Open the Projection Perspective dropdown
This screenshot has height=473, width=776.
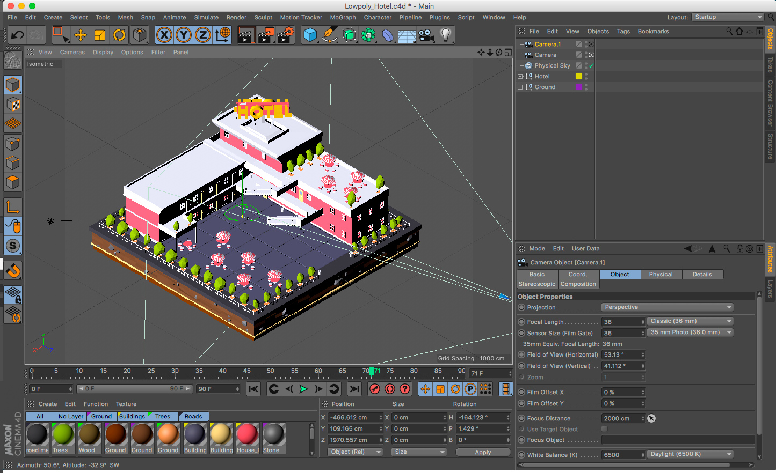click(x=667, y=307)
